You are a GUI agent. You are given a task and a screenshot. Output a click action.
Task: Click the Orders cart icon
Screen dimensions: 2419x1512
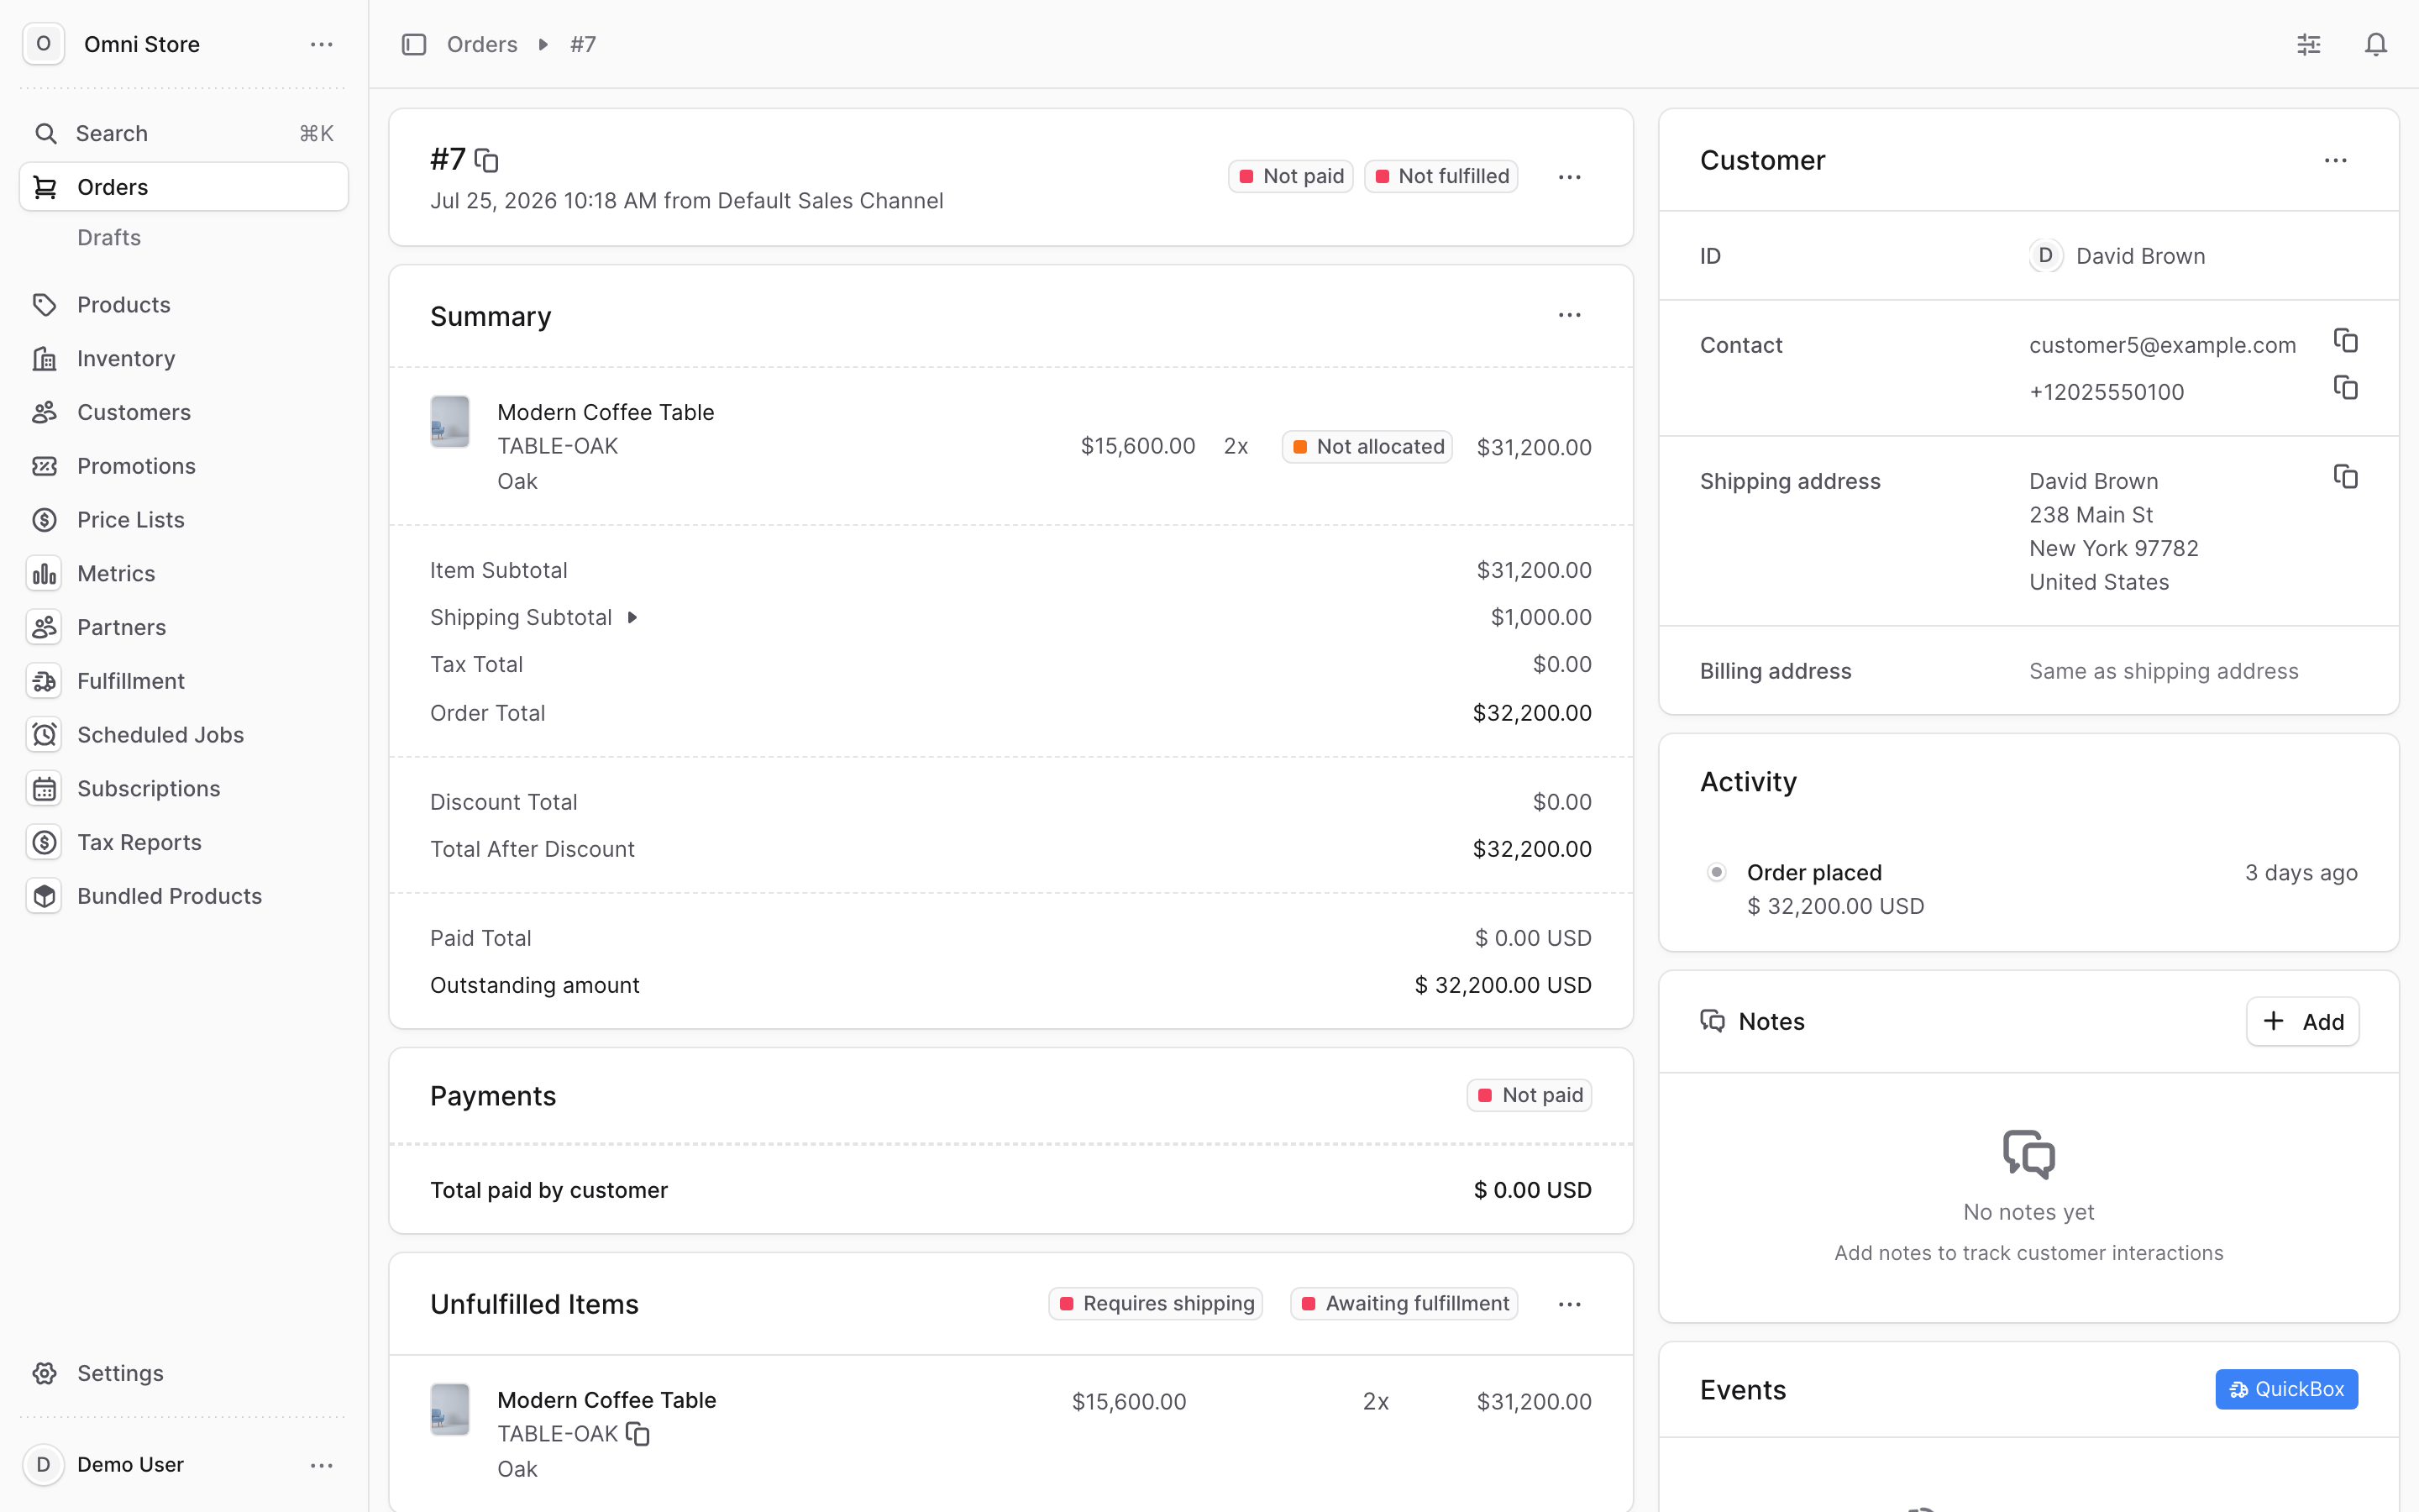(45, 187)
